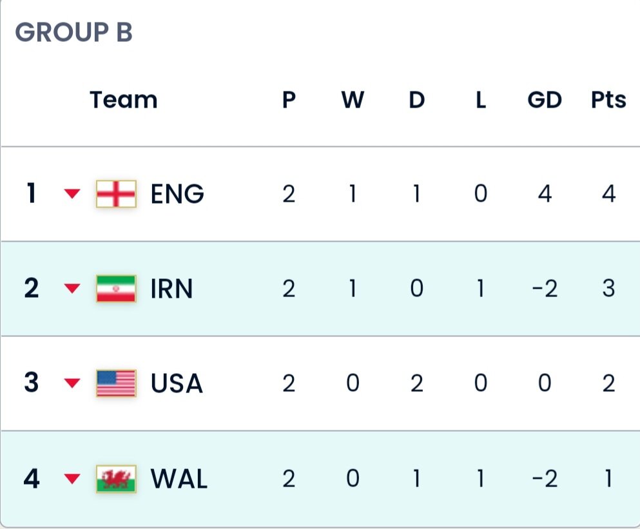Click England's points value 4
640x529 pixels.
click(608, 194)
